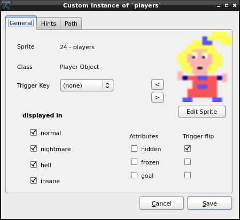This screenshot has height=220, width=240.
Task: Click the previous sprite '<' arrow button
Action: click(x=157, y=84)
